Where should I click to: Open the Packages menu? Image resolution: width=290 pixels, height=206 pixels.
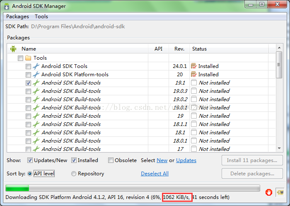point(17,17)
